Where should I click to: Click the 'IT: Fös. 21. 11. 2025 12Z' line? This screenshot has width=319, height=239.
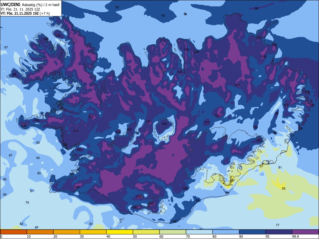pyautogui.click(x=20, y=9)
